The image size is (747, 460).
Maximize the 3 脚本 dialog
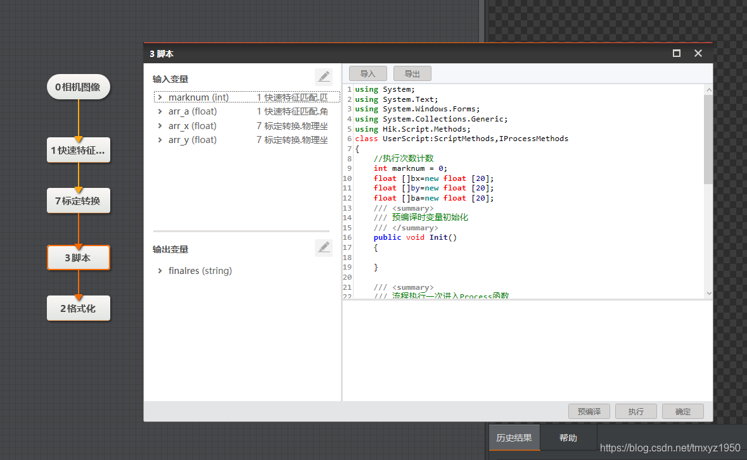677,53
